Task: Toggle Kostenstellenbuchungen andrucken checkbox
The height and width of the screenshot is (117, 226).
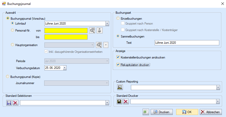Action: tap(118, 57)
